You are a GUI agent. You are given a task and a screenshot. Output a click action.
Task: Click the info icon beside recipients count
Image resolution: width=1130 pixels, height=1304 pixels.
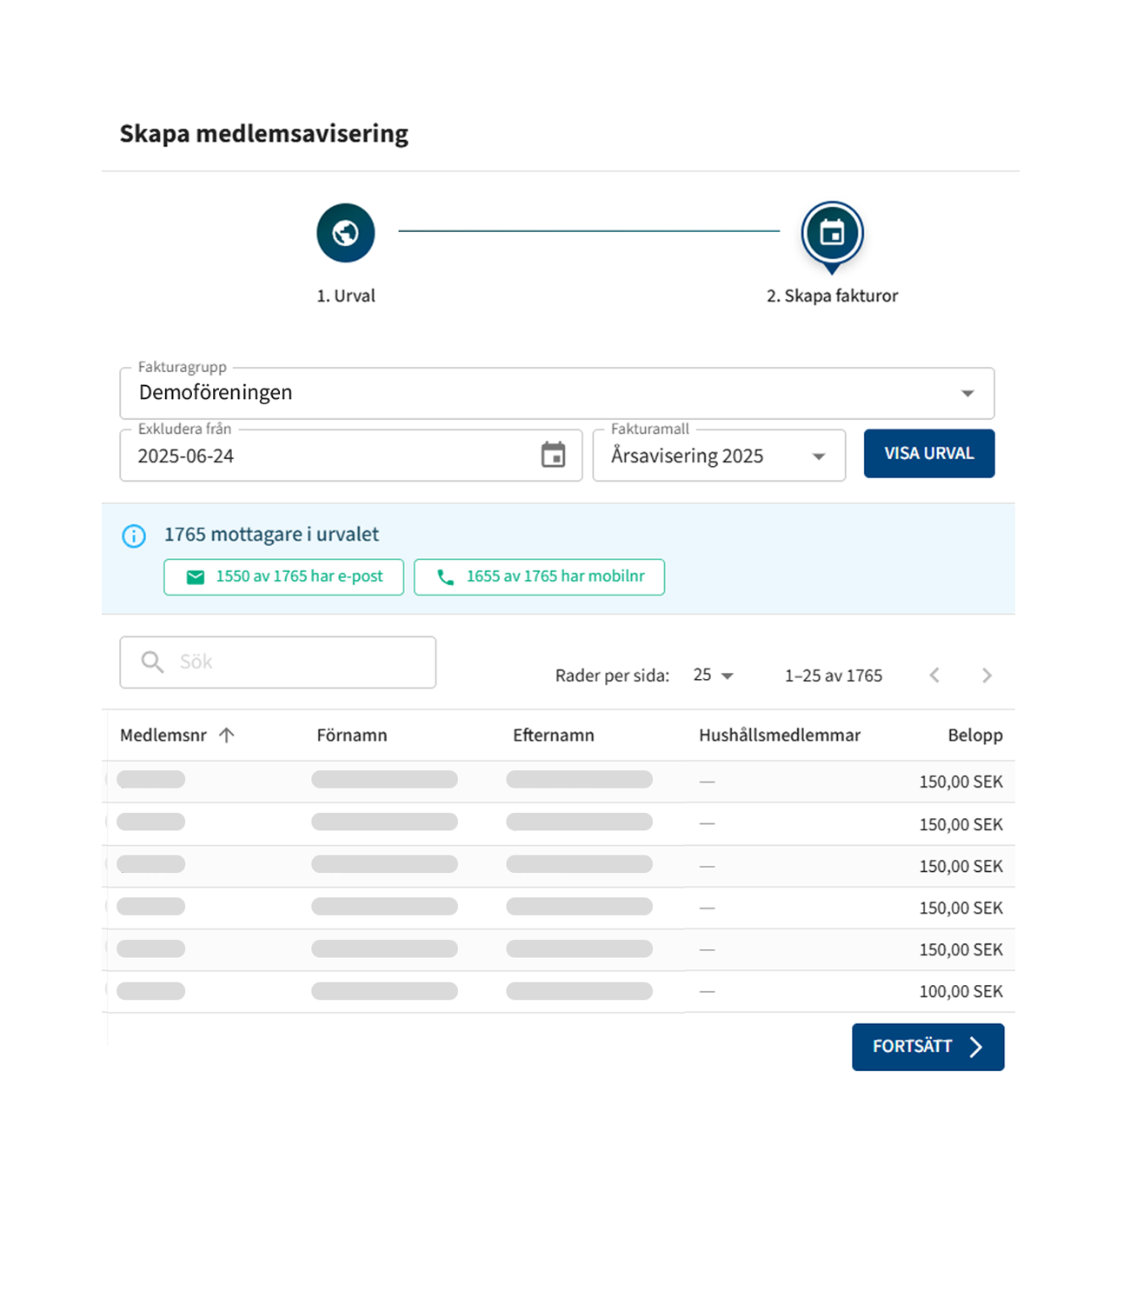click(134, 536)
